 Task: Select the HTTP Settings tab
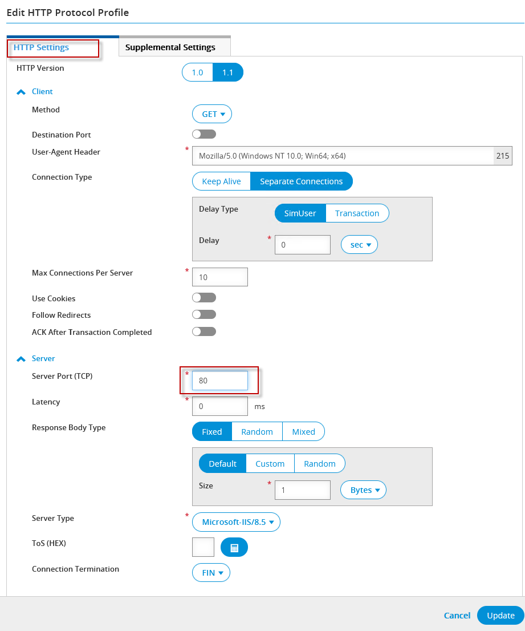pos(41,47)
